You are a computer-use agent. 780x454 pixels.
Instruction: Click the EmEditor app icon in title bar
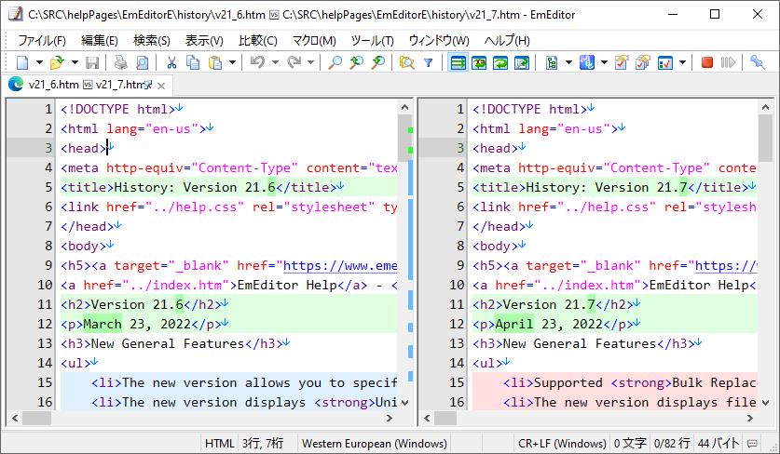(x=16, y=14)
